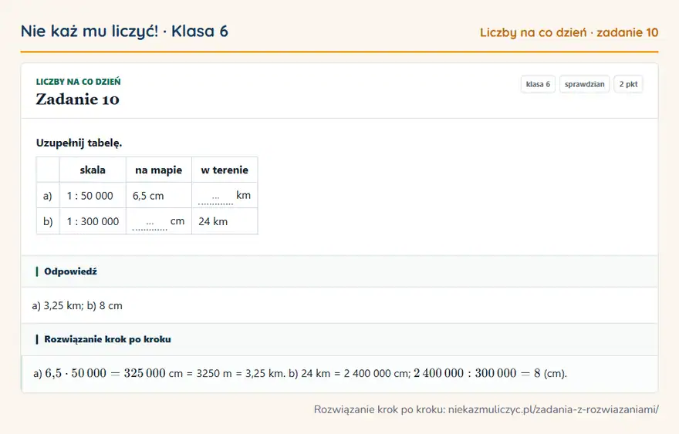Click the green 'LICZBY NA CO DZIEŃ' category label
The image size is (679, 434).
(79, 82)
